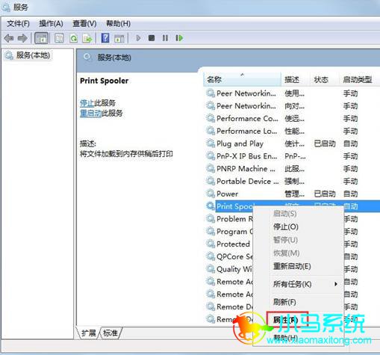
Task: Click the gear icon beside Print Spooler
Action: [211, 206]
